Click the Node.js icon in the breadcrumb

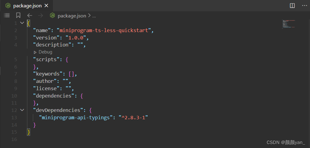click(52, 16)
